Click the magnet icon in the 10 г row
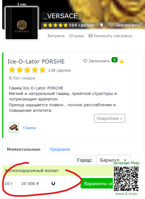 (x=53, y=183)
